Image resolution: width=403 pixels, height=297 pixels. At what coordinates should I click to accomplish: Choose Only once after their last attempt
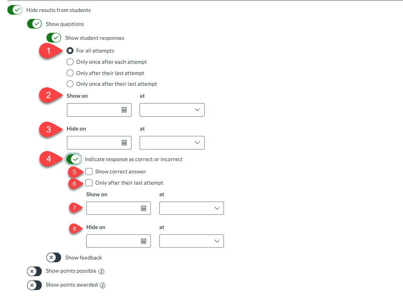[70, 84]
